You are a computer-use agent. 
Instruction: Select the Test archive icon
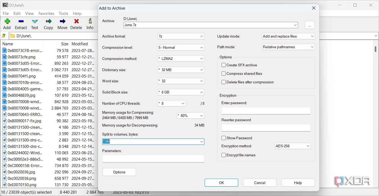point(35,22)
